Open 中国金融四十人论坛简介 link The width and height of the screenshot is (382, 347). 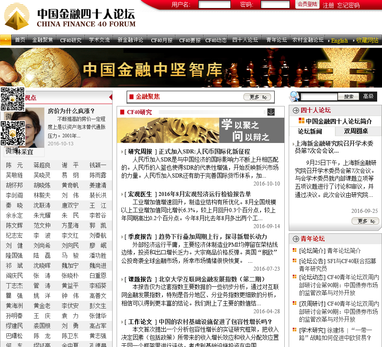339,121
